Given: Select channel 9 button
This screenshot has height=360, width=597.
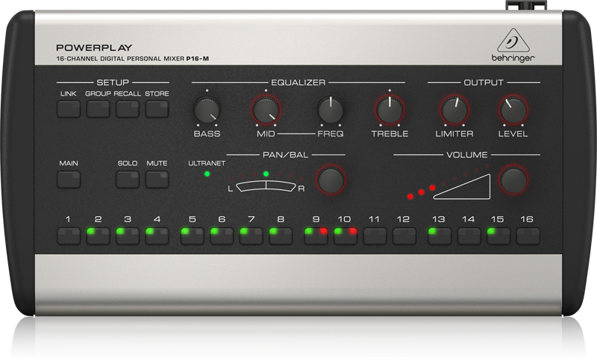Looking at the screenshot, I should click(316, 236).
